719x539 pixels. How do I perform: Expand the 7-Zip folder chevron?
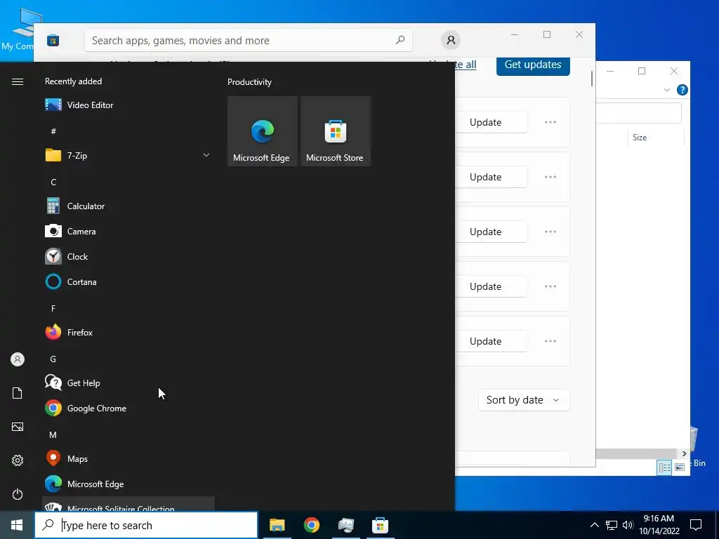click(x=206, y=155)
